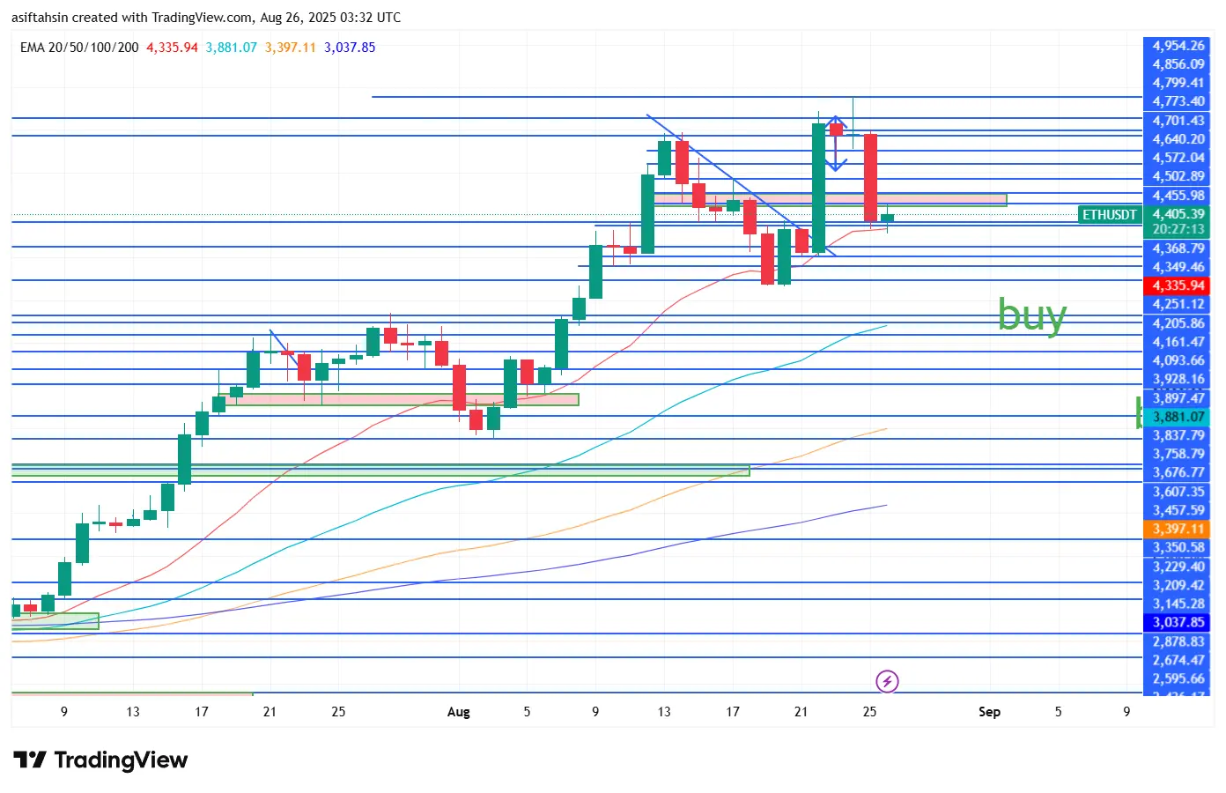The height and width of the screenshot is (793, 1226).
Task: Click current price label 4,405.39
Action: 1178,214
